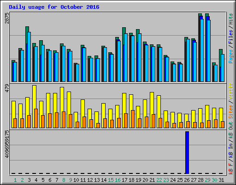The image size is (236, 185).
Task: Click day label 25 on the x-axis
Action: coord(180,180)
